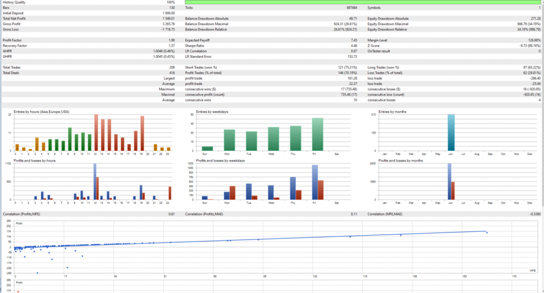Viewport: 544px width, 293px height.
Task: Select the "consecutive wins ($)" label
Action: [x=200, y=89]
